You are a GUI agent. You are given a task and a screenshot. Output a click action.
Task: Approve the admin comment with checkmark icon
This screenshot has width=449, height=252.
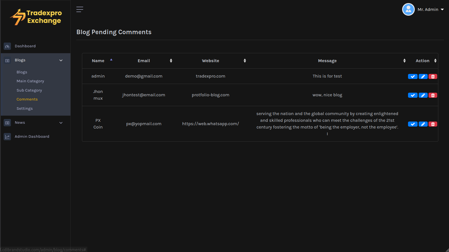413,76
